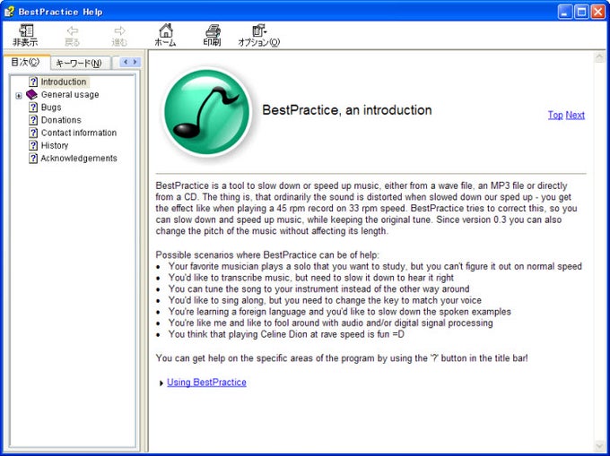Click the purple General usage book icon
The width and height of the screenshot is (610, 456).
[31, 94]
